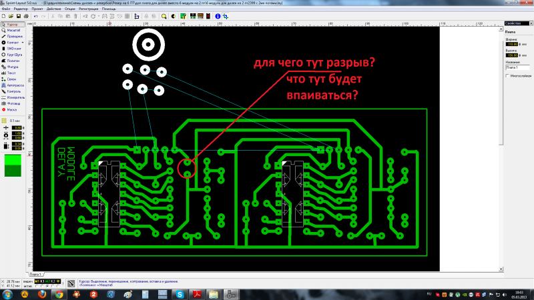The height and width of the screenshot is (300, 534).
Task: Toggle the Многослойная checkbox
Action: [x=507, y=76]
